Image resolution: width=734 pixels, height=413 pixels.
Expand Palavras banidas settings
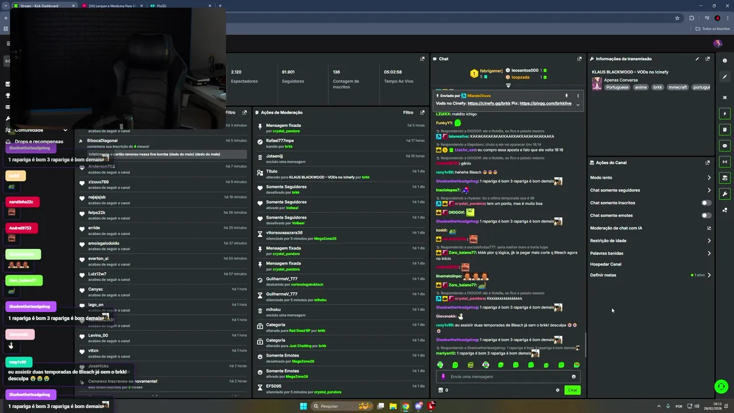click(x=709, y=253)
